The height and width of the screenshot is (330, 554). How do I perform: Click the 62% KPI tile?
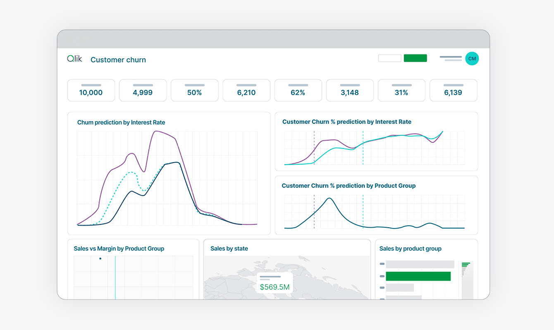click(298, 90)
